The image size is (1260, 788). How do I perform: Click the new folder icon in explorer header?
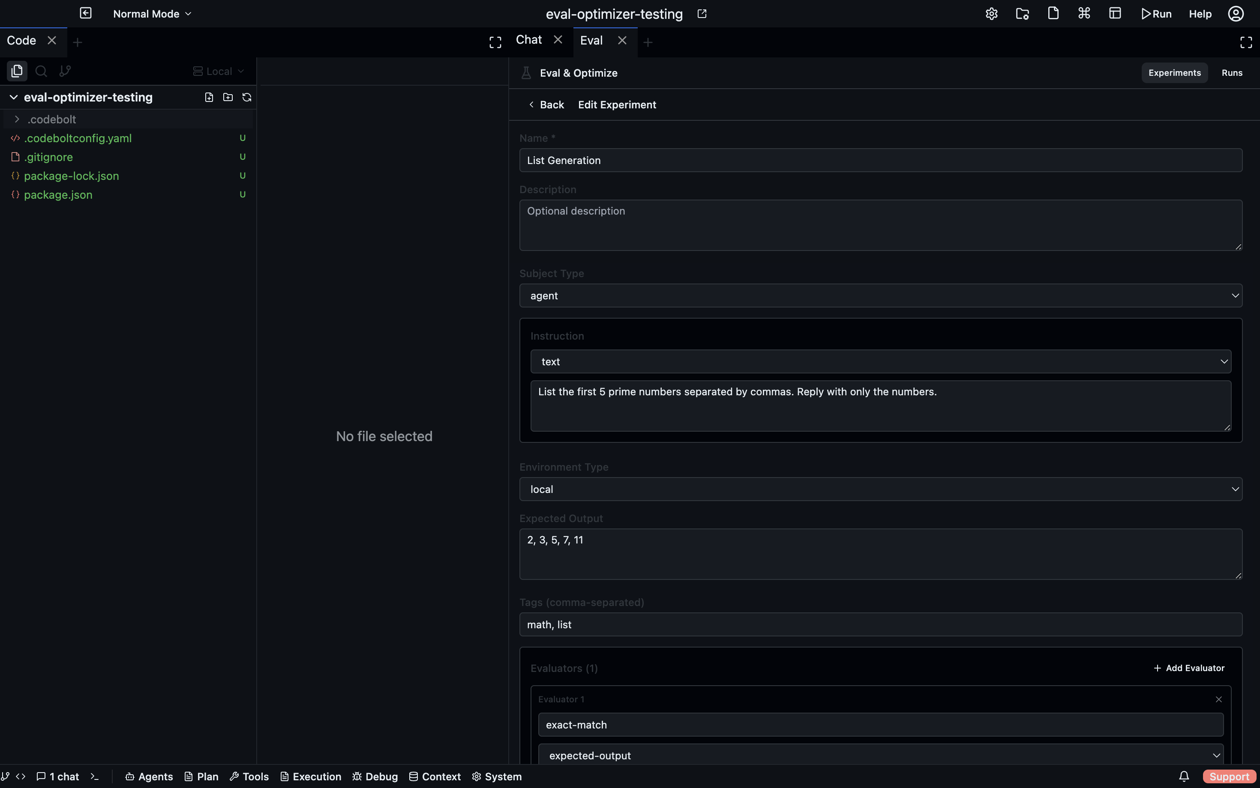(x=228, y=98)
